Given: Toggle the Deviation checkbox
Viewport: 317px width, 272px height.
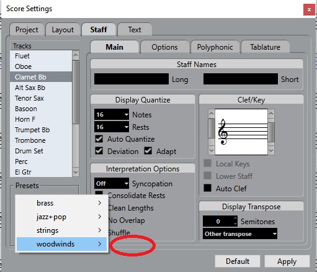Looking at the screenshot, I should 99,151.
